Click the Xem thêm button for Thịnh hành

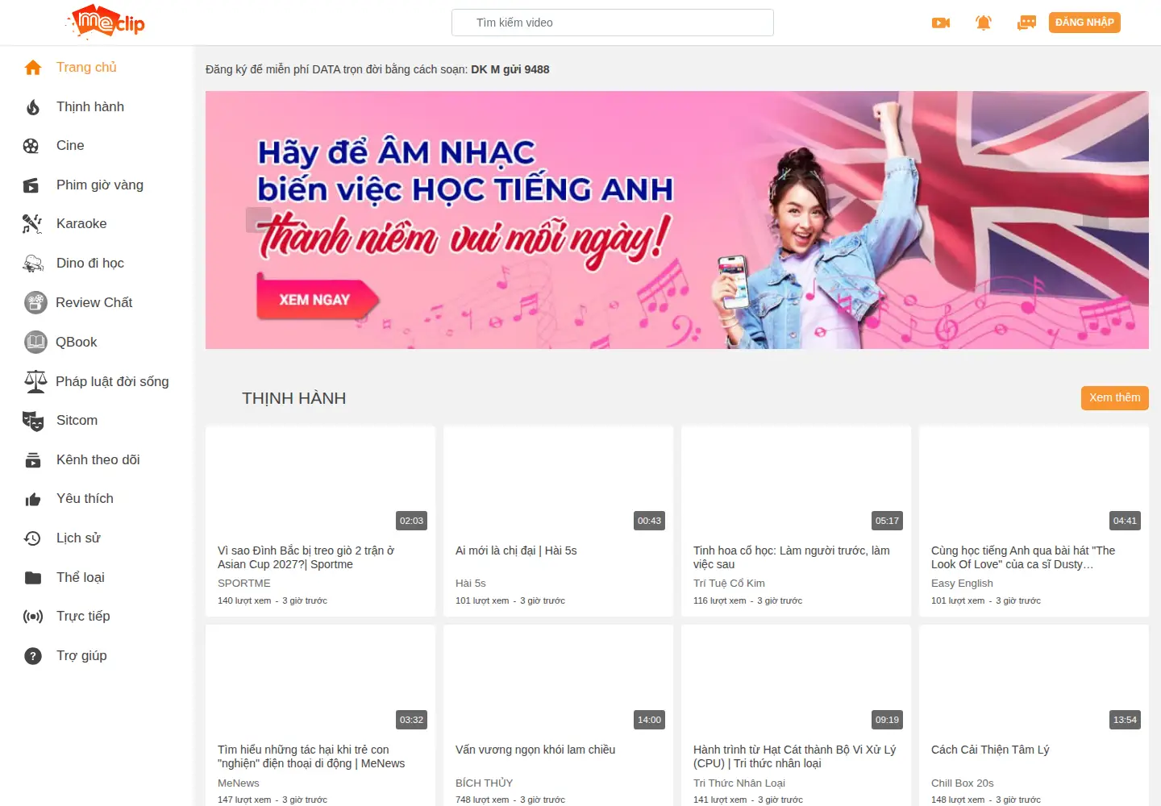click(x=1115, y=398)
